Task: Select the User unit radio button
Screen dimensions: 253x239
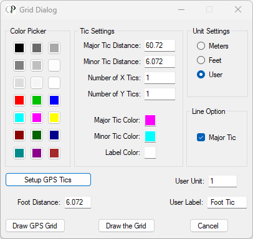Action: click(201, 75)
